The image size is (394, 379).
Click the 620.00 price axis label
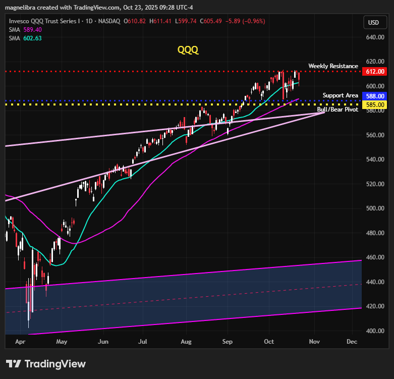pyautogui.click(x=375, y=62)
